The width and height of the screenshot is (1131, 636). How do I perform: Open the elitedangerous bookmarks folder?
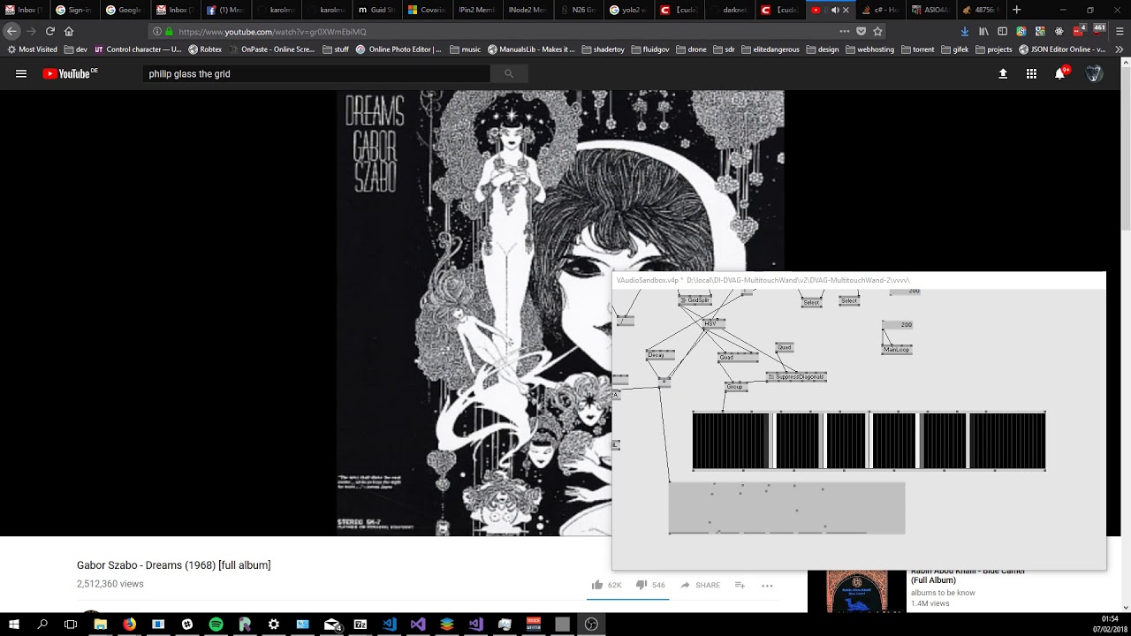tap(769, 49)
